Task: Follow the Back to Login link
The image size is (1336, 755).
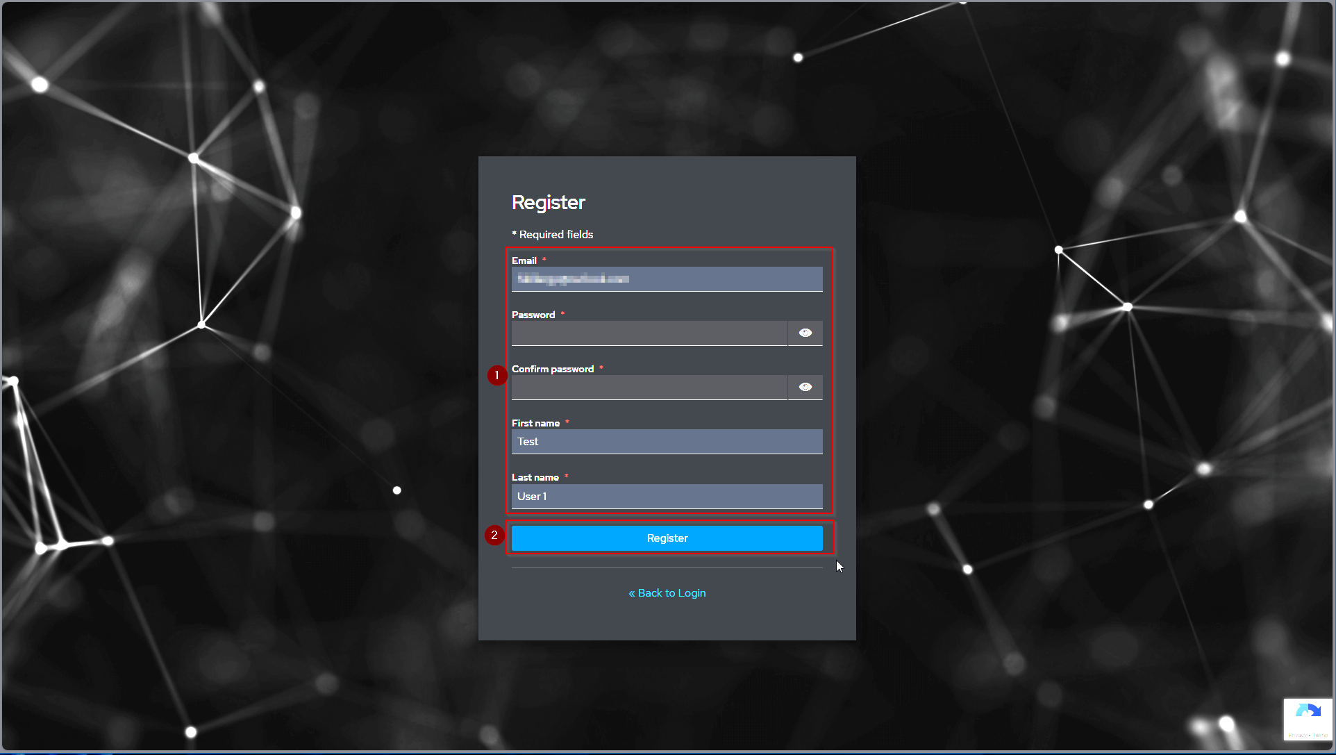Action: click(667, 593)
